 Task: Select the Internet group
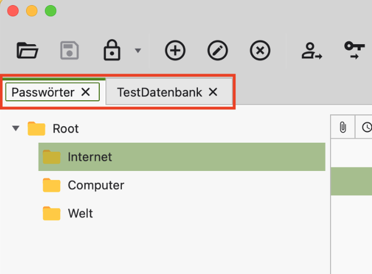point(90,157)
